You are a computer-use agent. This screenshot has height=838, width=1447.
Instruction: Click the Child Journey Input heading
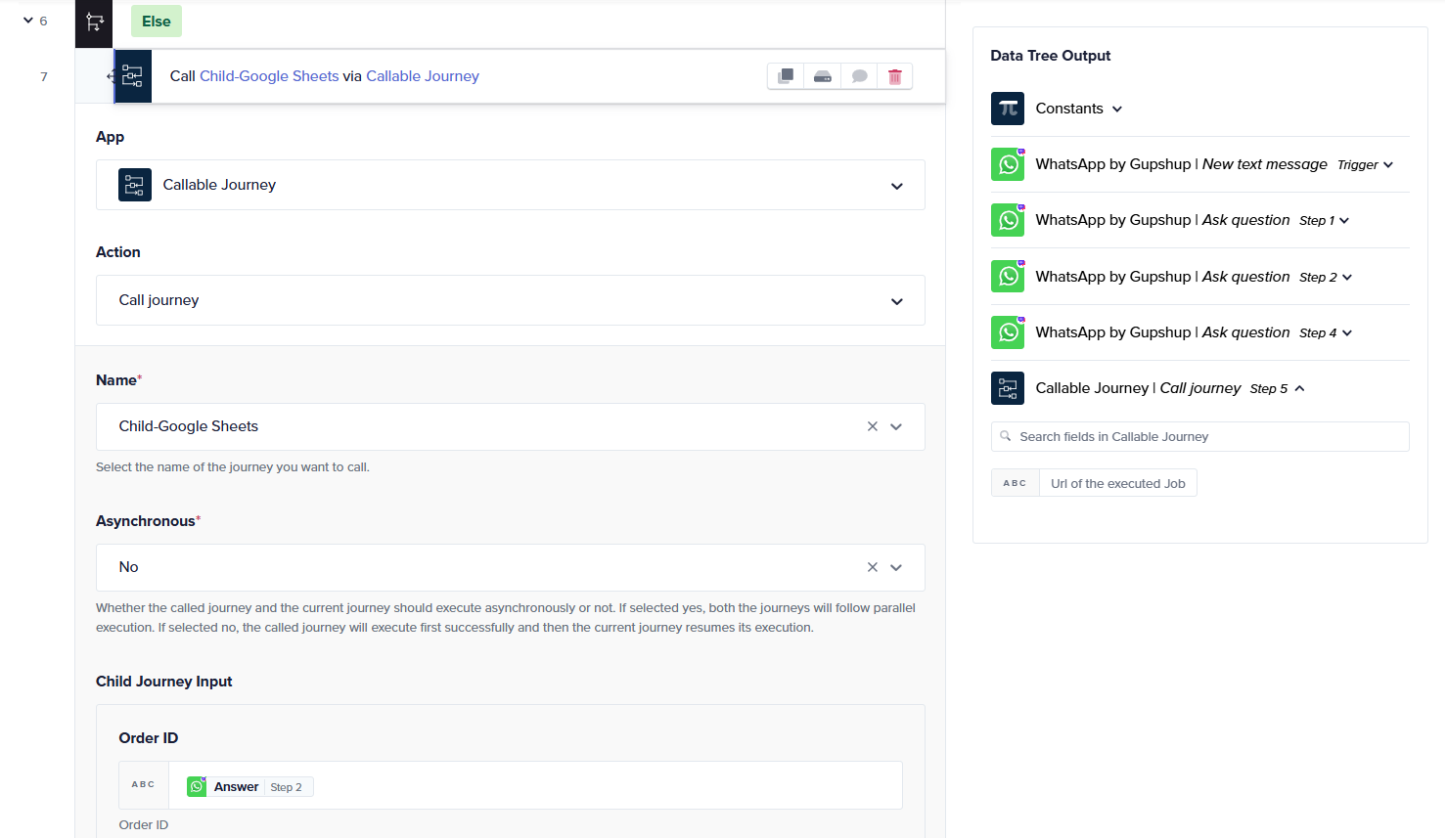coord(164,682)
